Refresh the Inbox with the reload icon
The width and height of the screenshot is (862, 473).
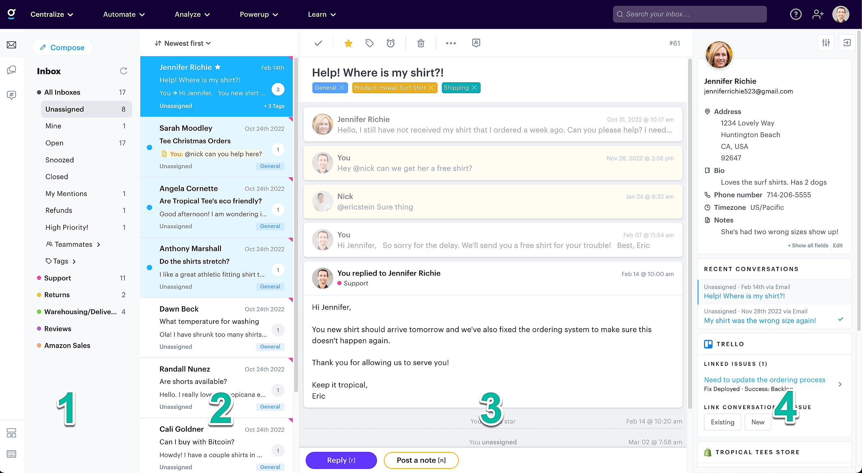point(124,71)
